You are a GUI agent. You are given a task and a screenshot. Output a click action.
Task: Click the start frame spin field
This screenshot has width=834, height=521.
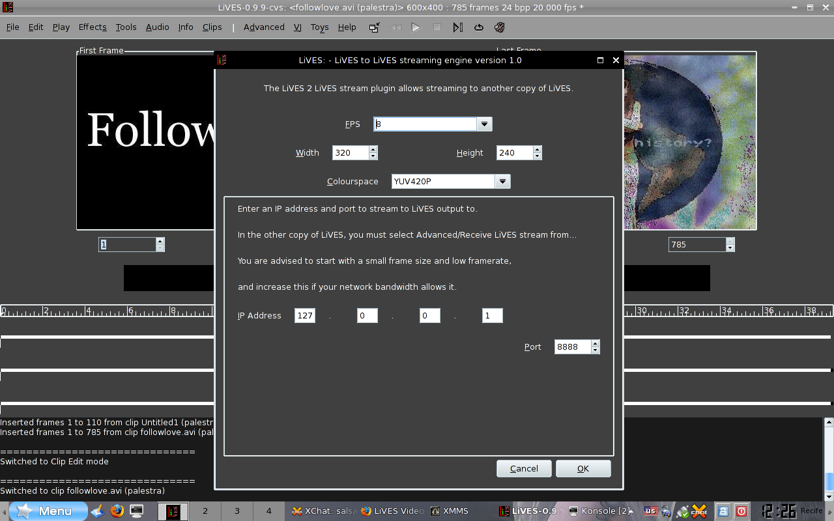[127, 245]
